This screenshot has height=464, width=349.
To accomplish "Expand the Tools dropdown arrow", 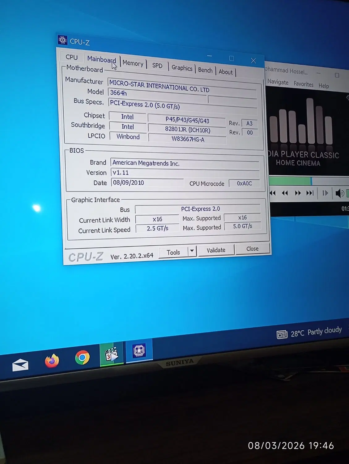I will point(192,251).
